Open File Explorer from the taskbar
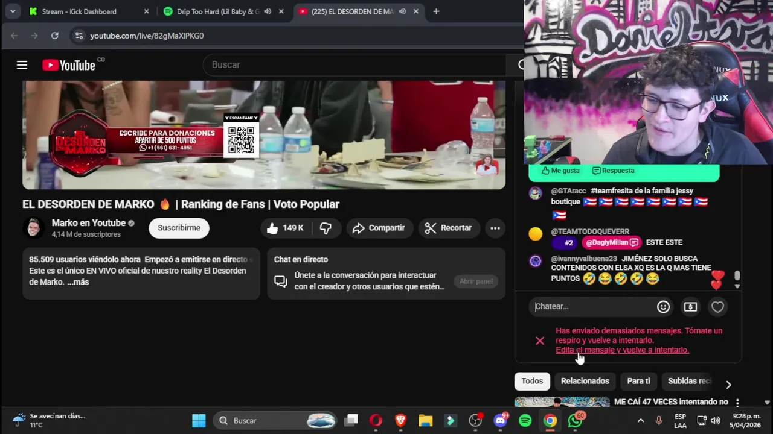773x434 pixels. pos(426,421)
